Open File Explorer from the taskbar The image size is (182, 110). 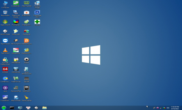pos(44,108)
